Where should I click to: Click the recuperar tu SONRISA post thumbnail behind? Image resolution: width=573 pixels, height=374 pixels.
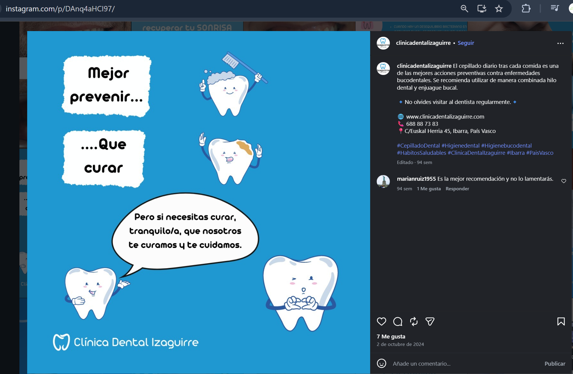tap(187, 26)
